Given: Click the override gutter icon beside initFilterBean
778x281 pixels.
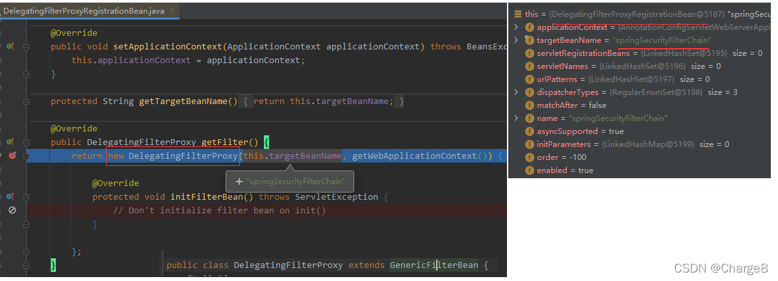Looking at the screenshot, I should [x=10, y=196].
